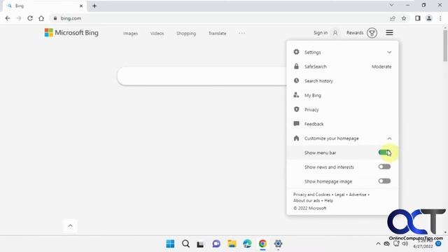Open the Chat taskbar icon
448x252 pixels.
coord(216,244)
